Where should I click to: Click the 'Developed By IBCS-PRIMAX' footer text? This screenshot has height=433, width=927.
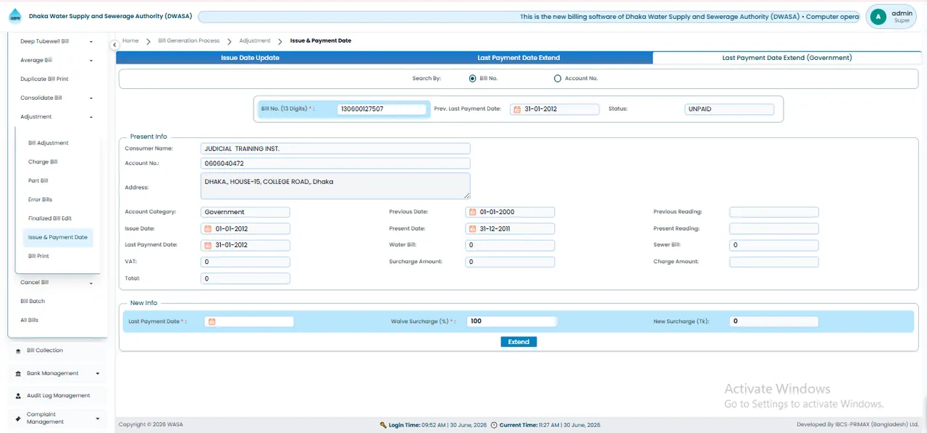tap(857, 425)
